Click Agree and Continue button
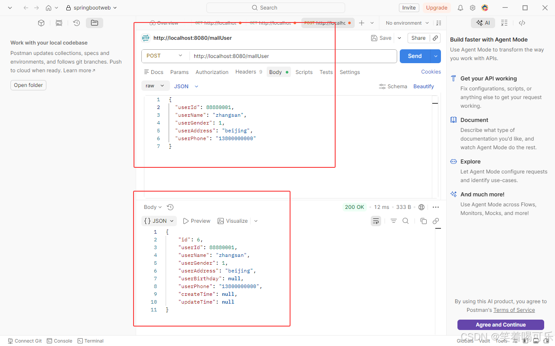 pos(501,325)
